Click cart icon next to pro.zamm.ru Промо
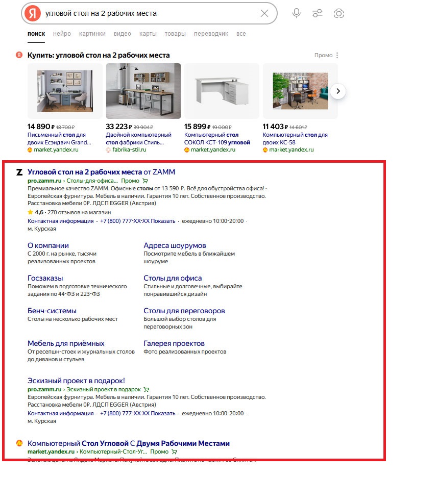Viewport: 436px width, 477px height. 145,181
